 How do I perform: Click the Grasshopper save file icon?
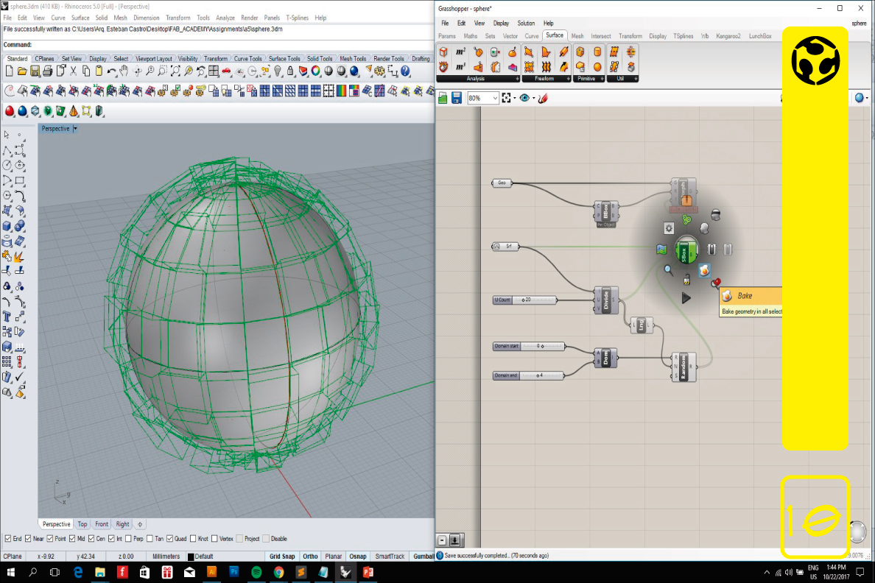(457, 98)
